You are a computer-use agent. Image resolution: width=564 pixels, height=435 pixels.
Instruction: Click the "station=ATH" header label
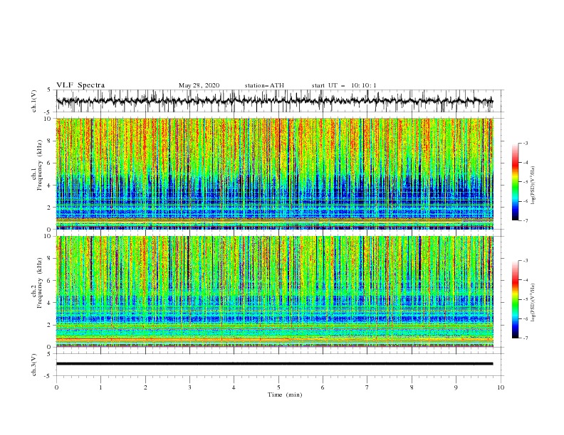tap(264, 85)
